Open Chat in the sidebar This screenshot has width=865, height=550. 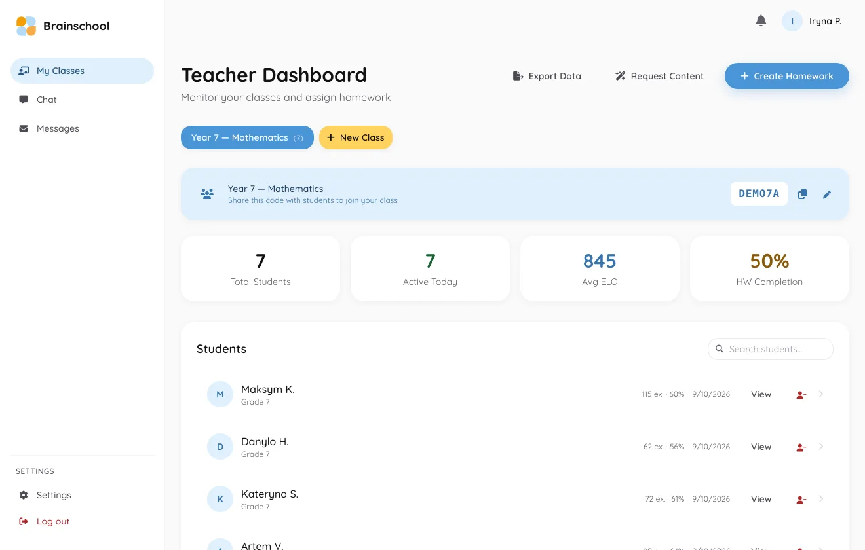tap(82, 100)
